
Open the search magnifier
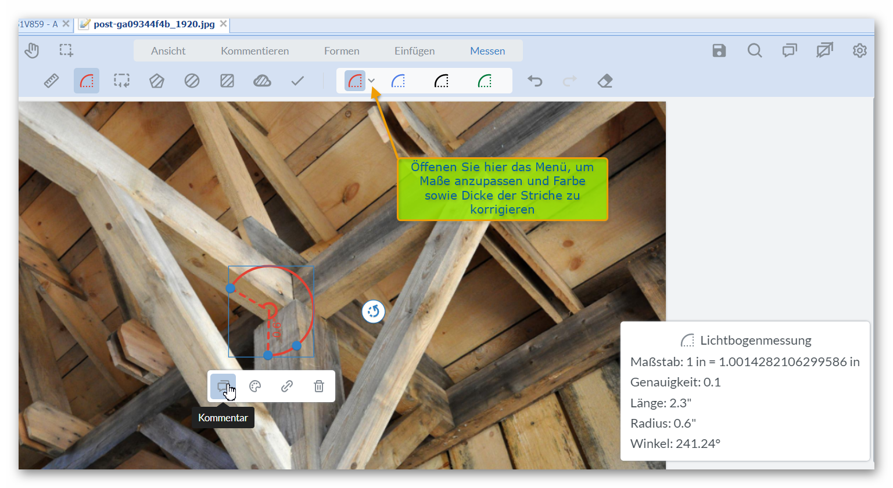(x=754, y=51)
